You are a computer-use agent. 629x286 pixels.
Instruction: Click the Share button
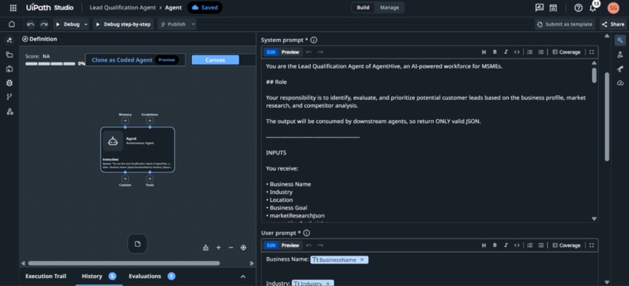[613, 24]
